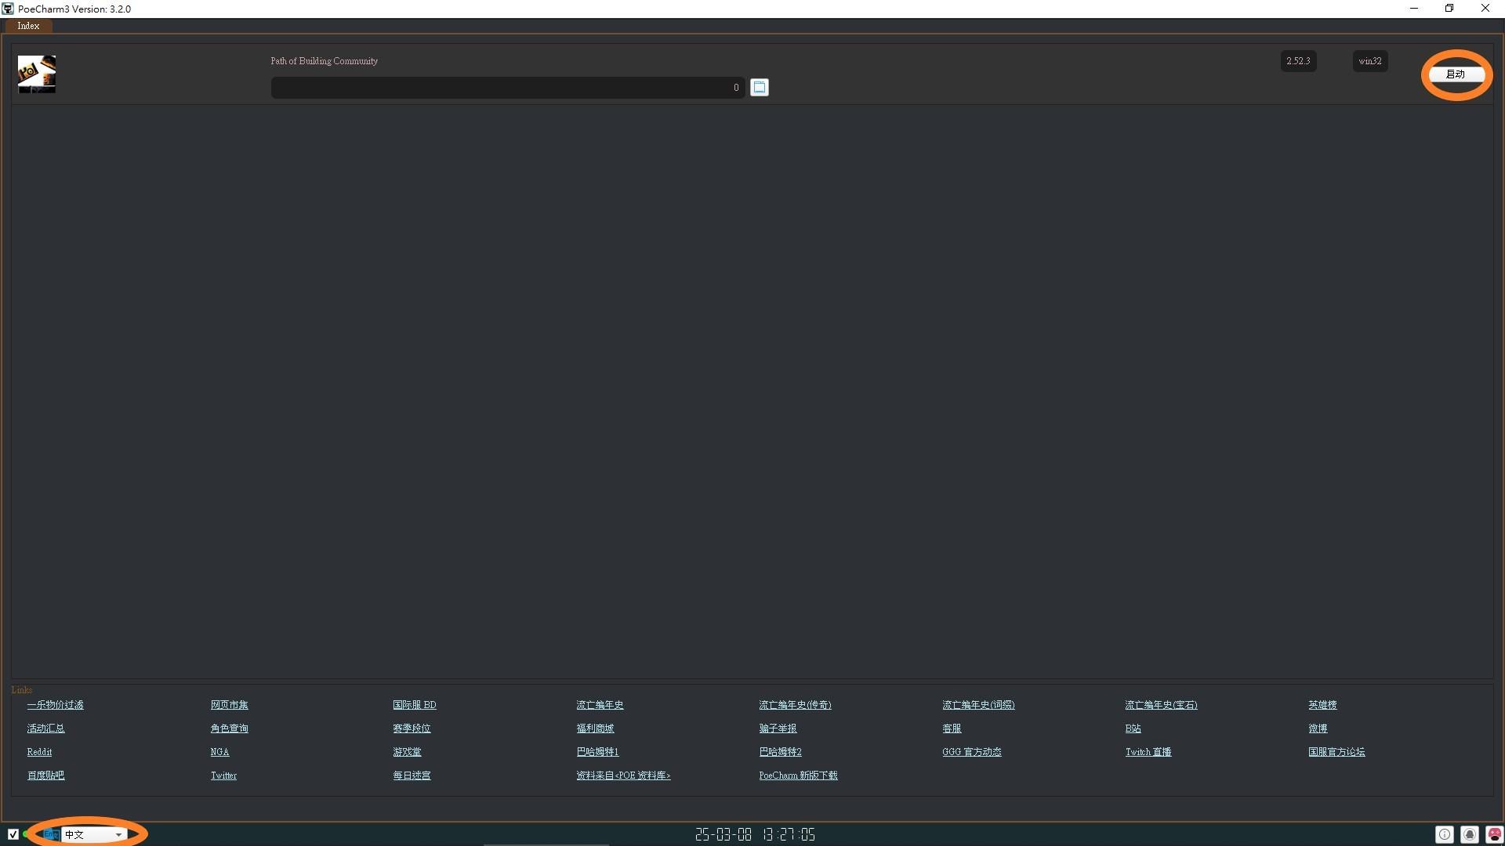
Task: Click the pink mushroom icon at bottom right
Action: pos(1495,835)
